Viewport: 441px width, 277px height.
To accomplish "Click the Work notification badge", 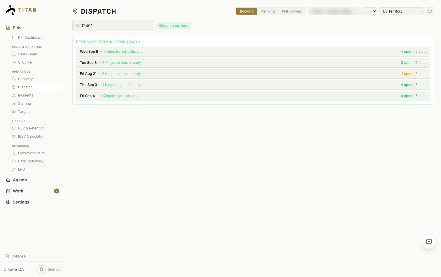I will (57, 191).
